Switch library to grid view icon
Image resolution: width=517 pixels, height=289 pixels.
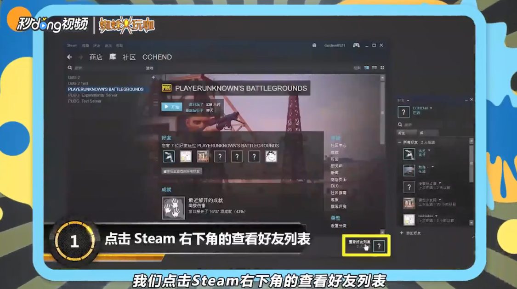(x=382, y=68)
